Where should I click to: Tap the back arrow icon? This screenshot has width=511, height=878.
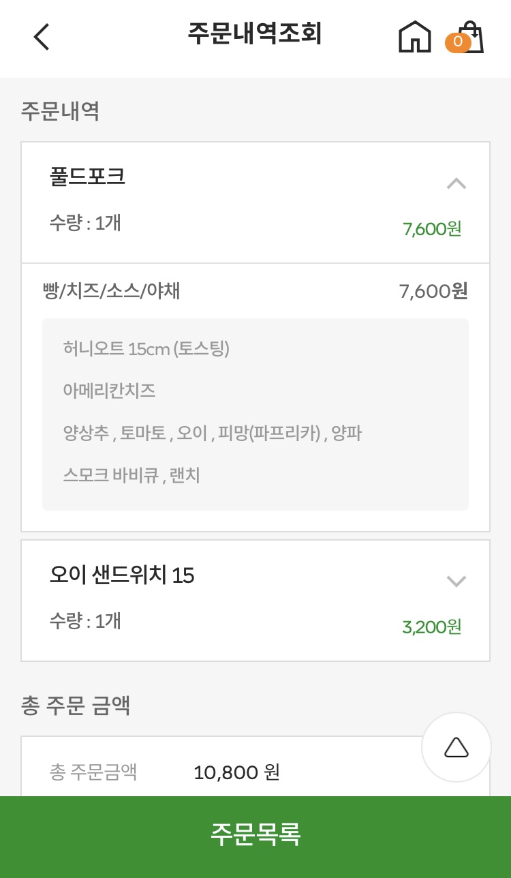[42, 37]
